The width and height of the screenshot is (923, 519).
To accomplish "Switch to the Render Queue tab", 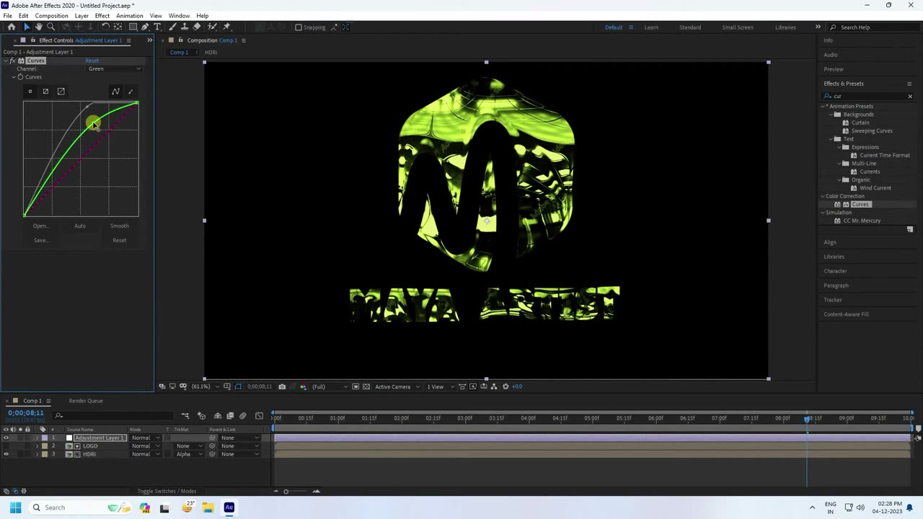I will [86, 401].
